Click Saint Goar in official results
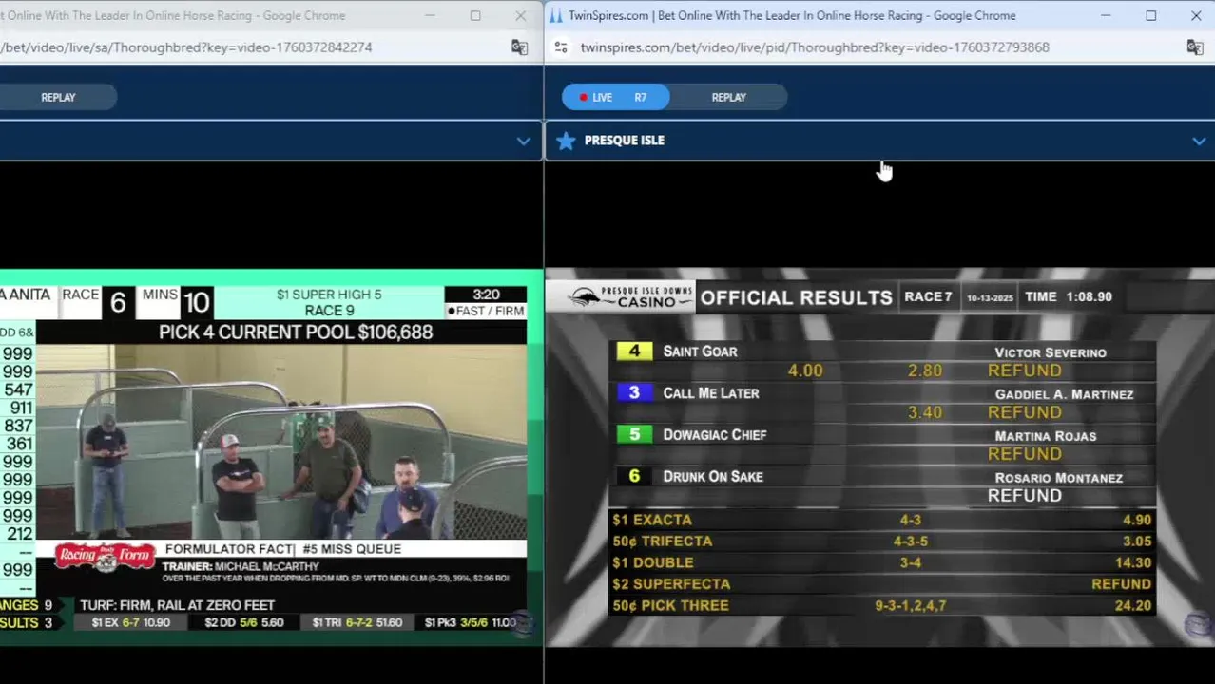Image resolution: width=1215 pixels, height=684 pixels. (700, 351)
